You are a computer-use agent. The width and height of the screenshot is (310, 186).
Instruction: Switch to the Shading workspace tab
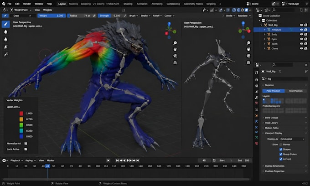tap(128, 4)
